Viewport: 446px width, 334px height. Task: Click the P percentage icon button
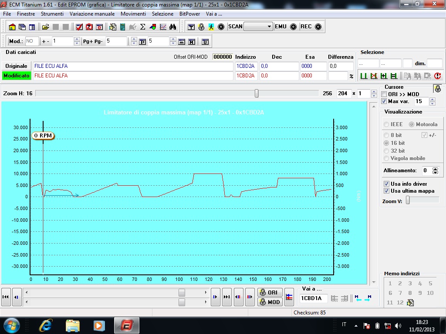coord(142,42)
